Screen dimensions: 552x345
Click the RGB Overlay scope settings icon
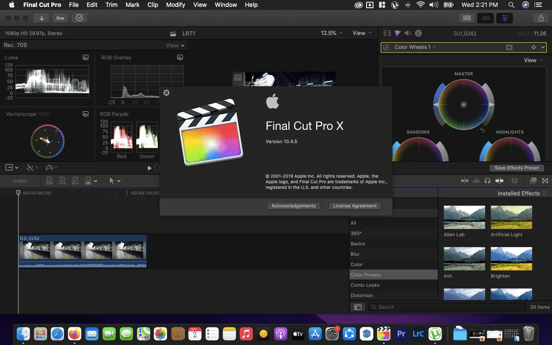[x=180, y=57]
